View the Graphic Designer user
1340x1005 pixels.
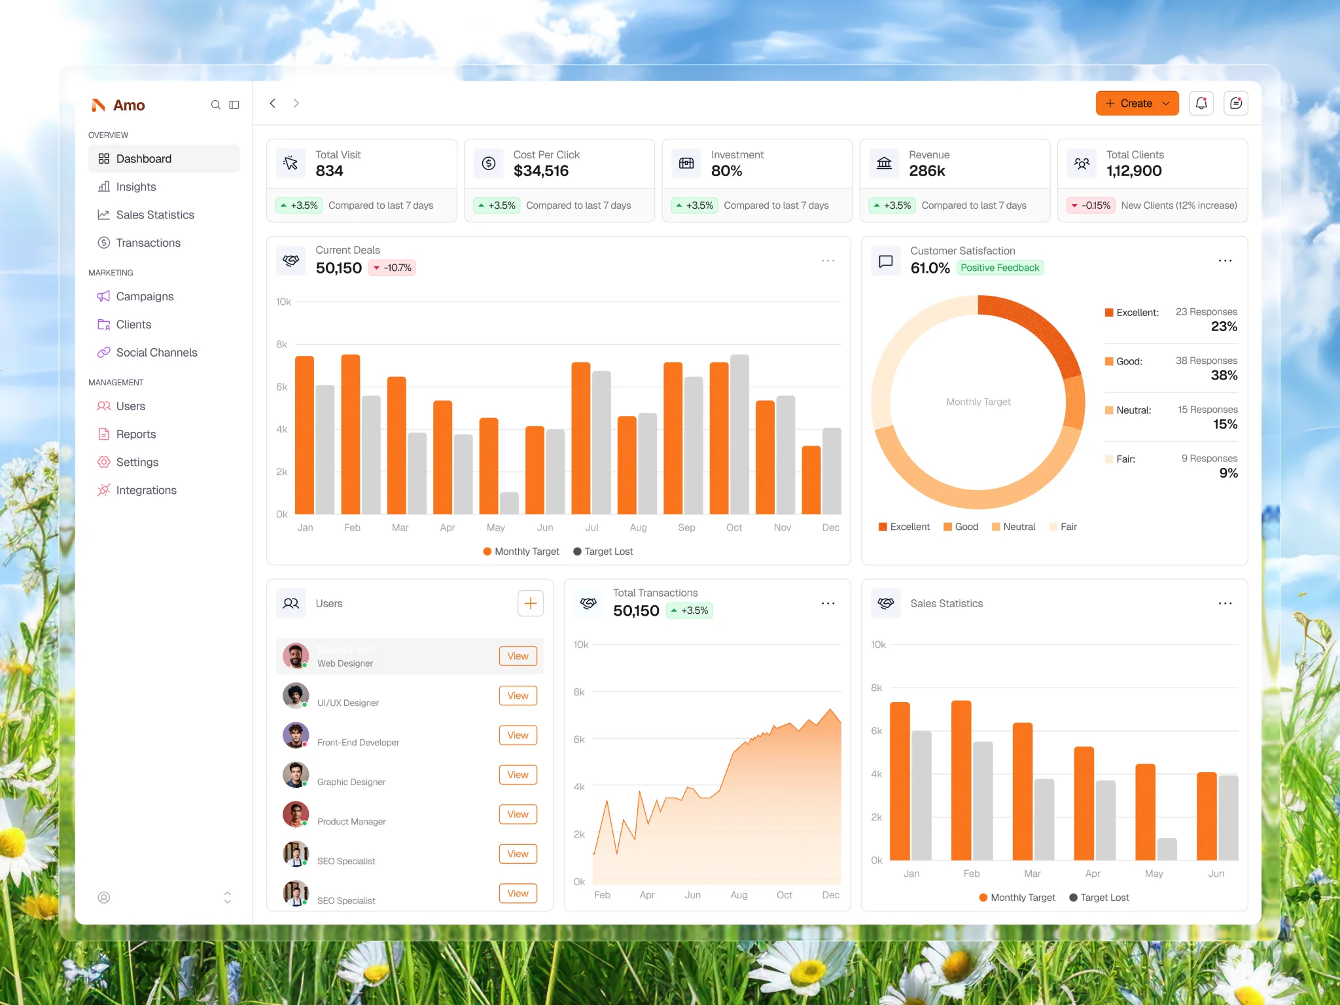(x=518, y=775)
